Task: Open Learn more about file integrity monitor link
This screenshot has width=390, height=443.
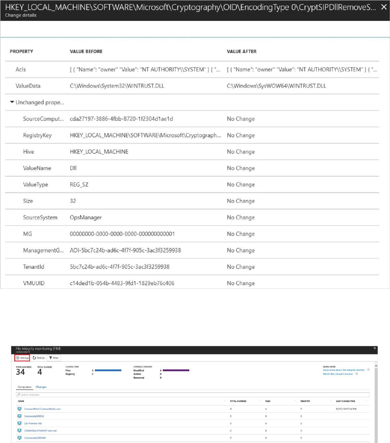Action: click(x=344, y=370)
